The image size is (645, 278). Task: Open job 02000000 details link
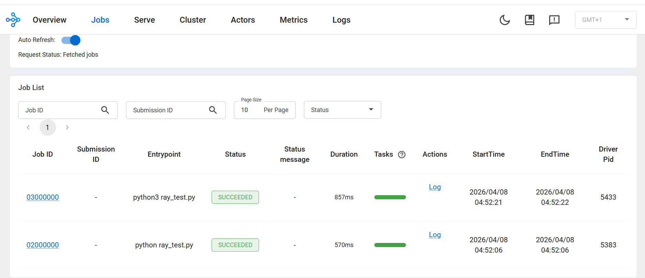pos(43,245)
